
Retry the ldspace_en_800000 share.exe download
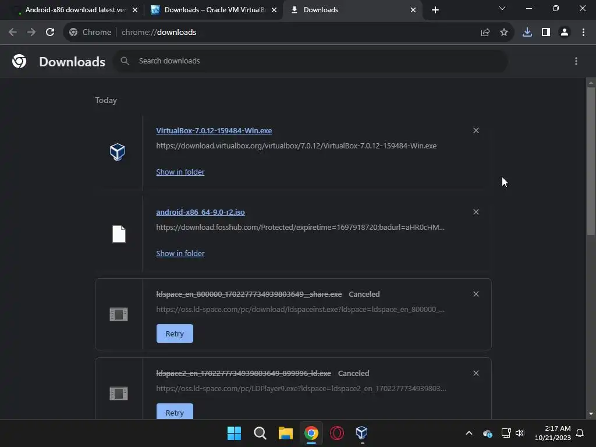coord(175,334)
